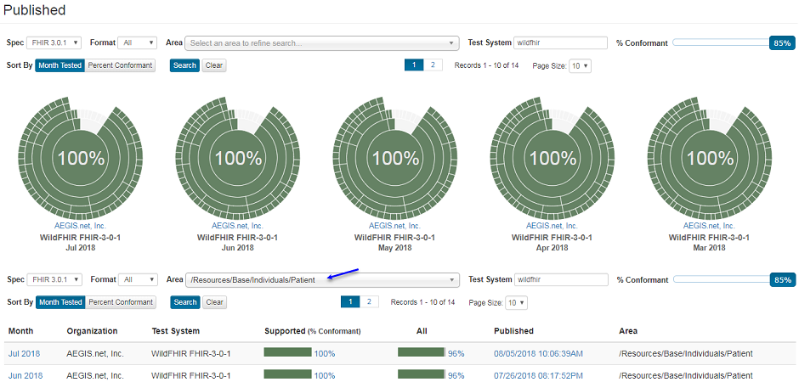
Task: Click the Published page heading
Action: 35,9
